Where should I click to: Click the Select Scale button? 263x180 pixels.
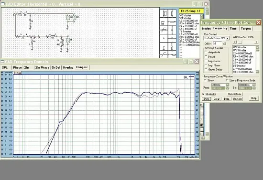coord(234,94)
